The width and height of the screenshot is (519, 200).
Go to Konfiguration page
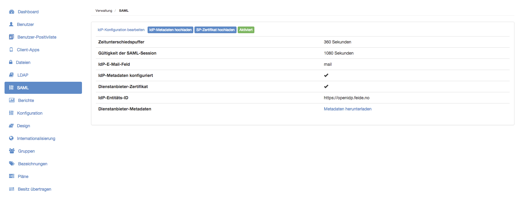[x=30, y=113]
